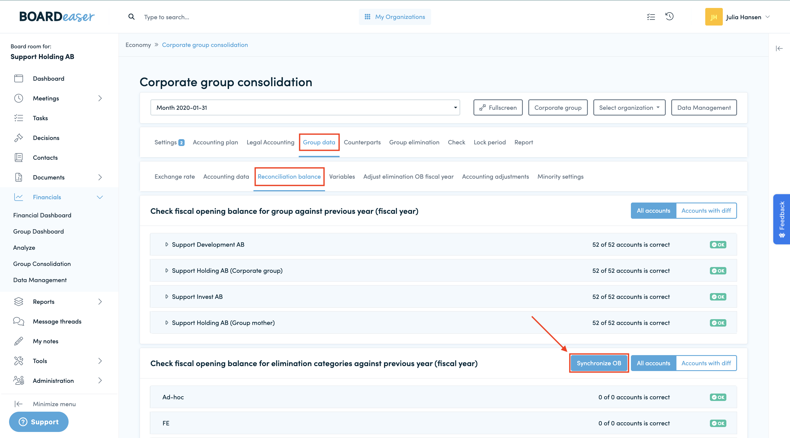Click the Meetings clock icon
This screenshot has height=438, width=790.
[19, 98]
